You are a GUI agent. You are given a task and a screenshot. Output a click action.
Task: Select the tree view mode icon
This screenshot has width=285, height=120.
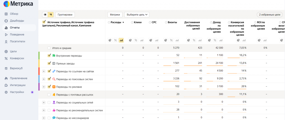pos(50,14)
